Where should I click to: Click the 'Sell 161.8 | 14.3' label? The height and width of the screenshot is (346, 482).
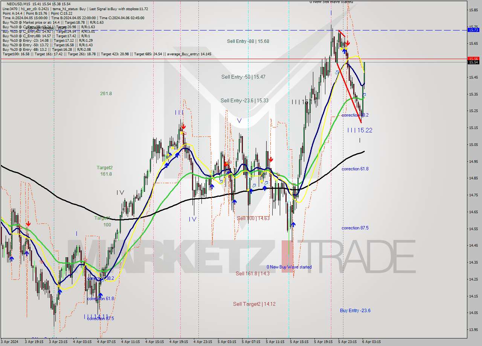253,273
